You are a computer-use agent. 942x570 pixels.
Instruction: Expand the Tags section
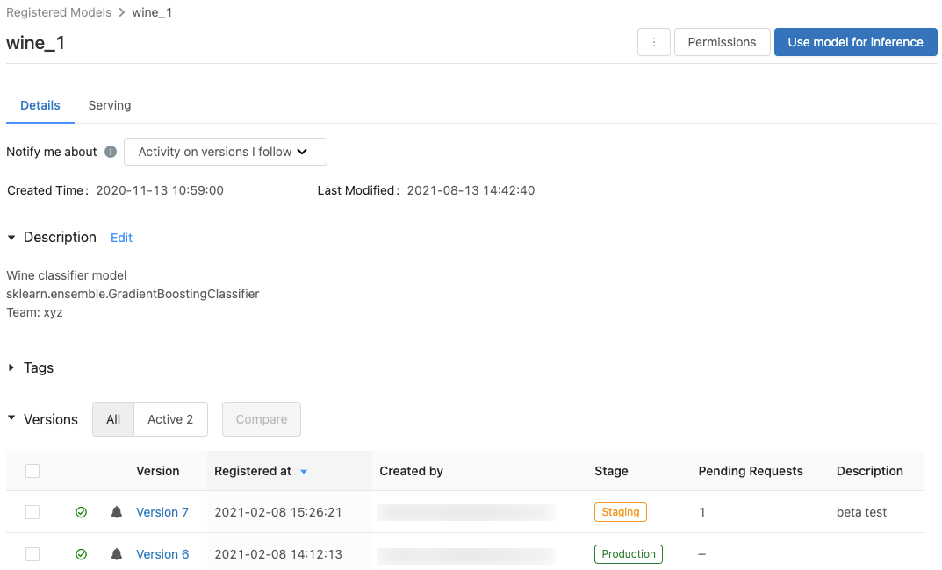click(11, 367)
